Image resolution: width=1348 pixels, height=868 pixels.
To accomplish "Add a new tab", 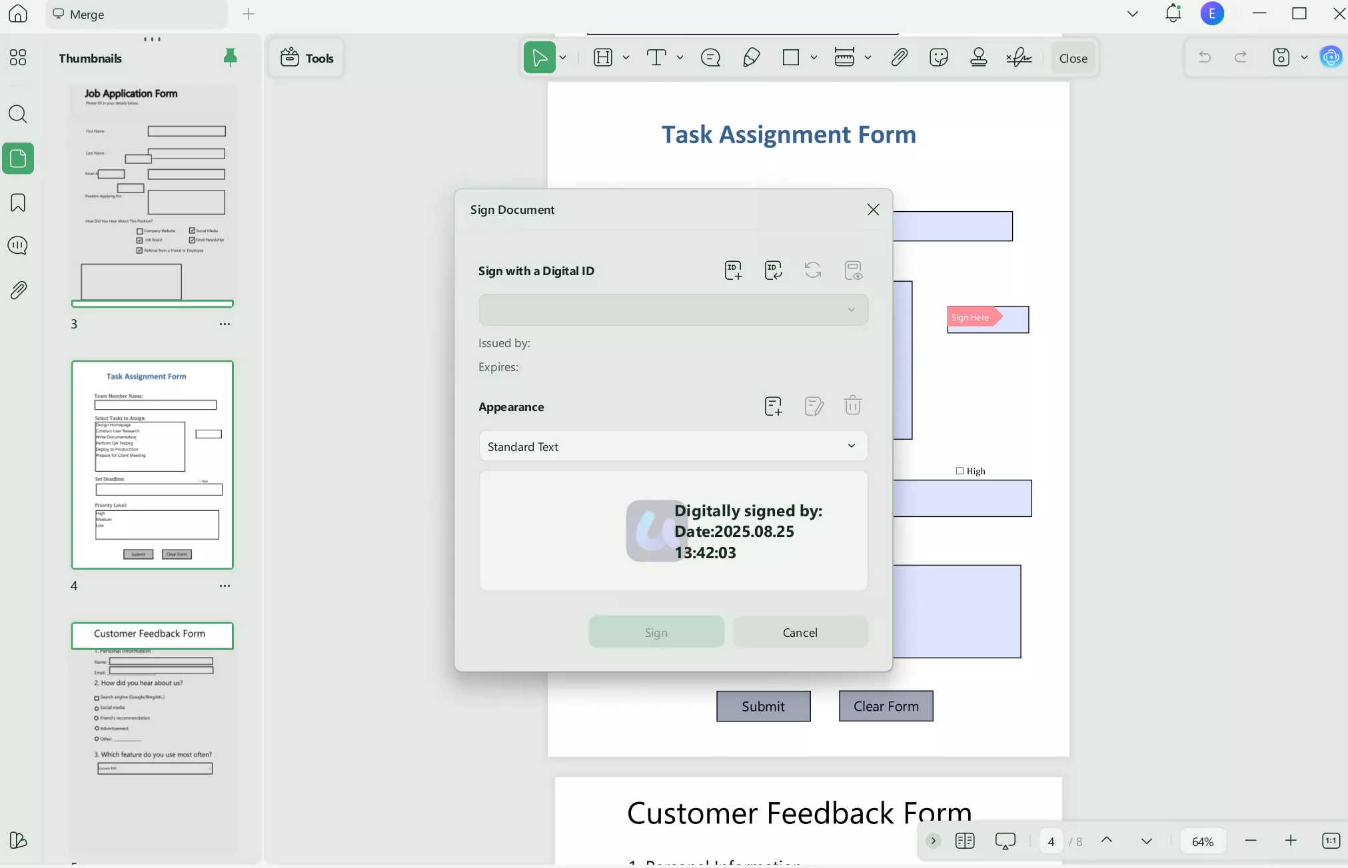I will (249, 13).
